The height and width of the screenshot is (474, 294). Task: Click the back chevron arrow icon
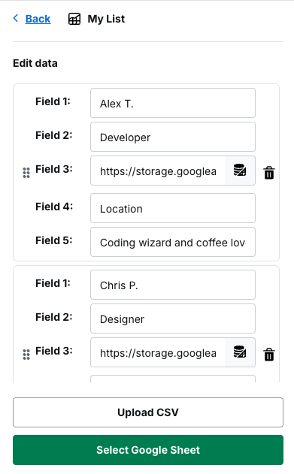point(16,18)
